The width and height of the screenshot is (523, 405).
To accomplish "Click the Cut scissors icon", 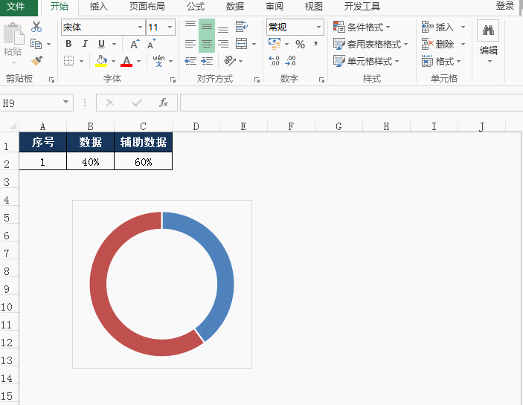I will pos(36,27).
